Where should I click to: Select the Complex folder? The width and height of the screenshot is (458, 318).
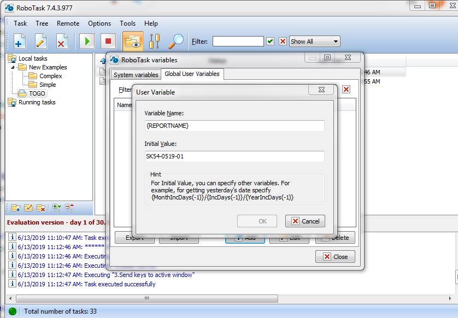click(50, 76)
